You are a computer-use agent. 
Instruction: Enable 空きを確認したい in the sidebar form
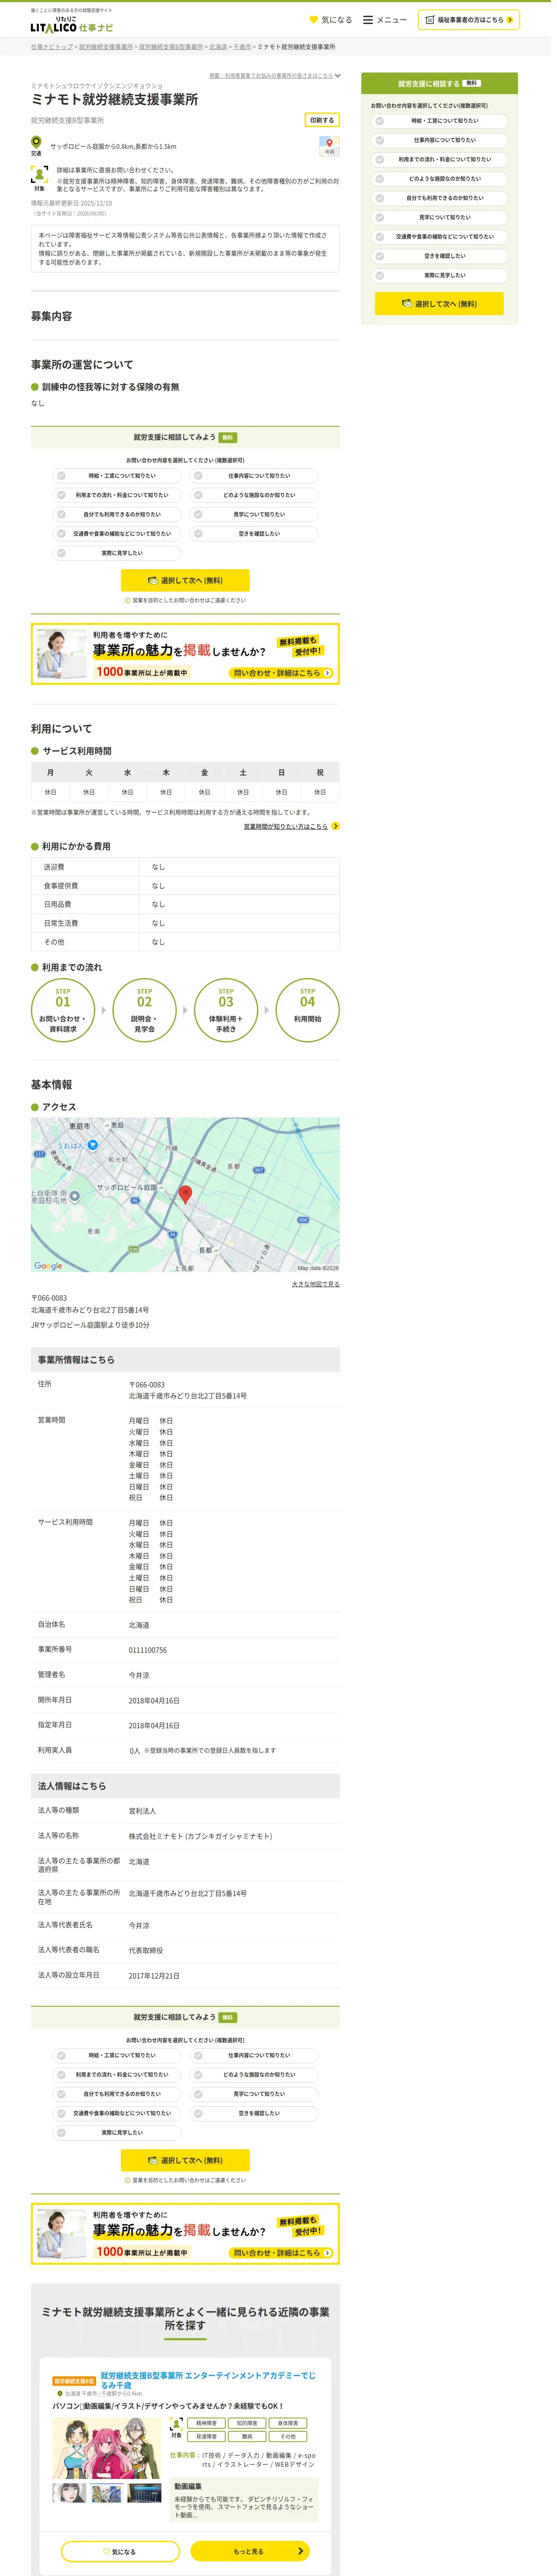tap(445, 258)
